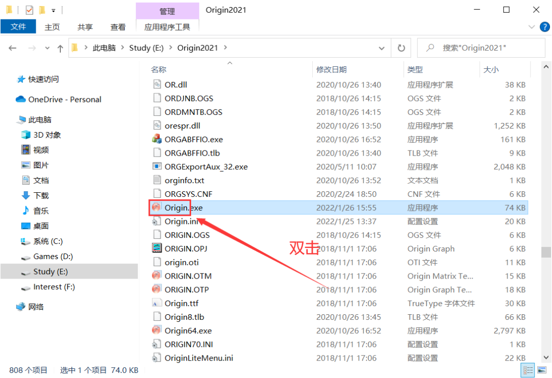
Task: Click the chevron after Origin2021 in path
Action: 225,47
